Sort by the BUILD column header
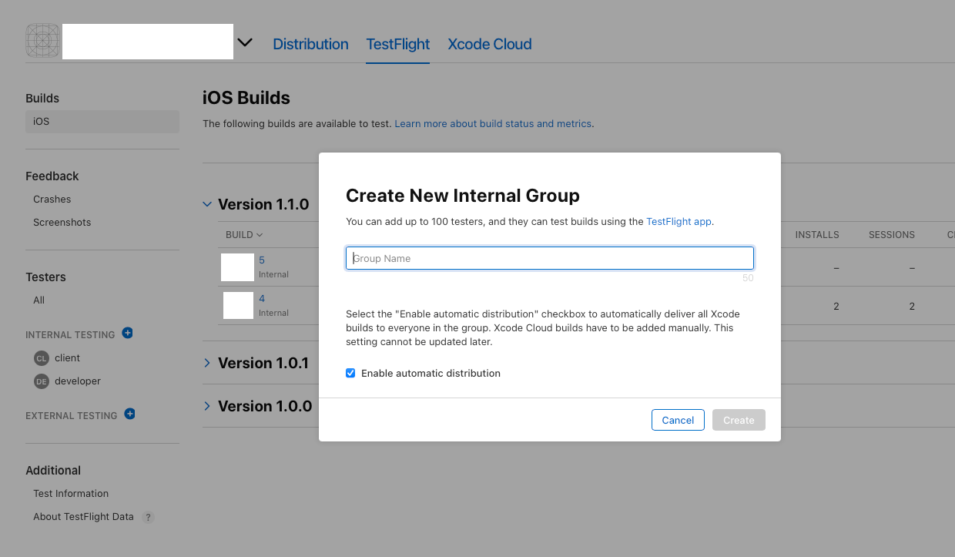The image size is (955, 557). [x=244, y=235]
